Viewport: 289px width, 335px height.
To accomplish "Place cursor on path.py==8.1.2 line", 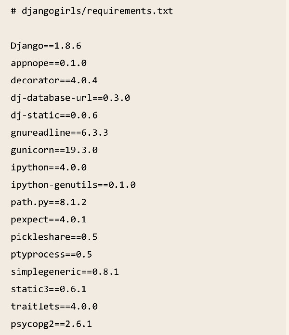I will click(x=48, y=202).
